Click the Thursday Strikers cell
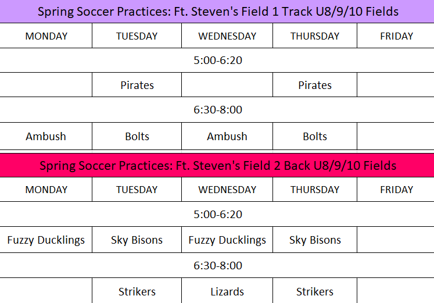Viewport: 434px width, 303px height. pos(315,291)
